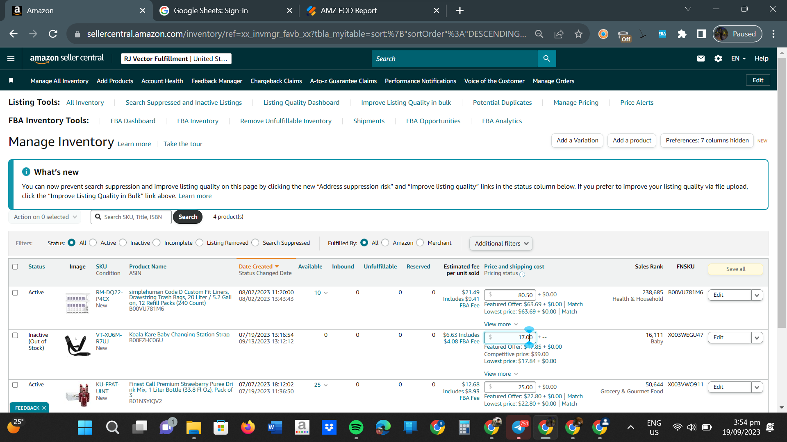Screen dimensions: 787x442
Task: Click the search magnifier button in Seller Central
Action: [546, 59]
